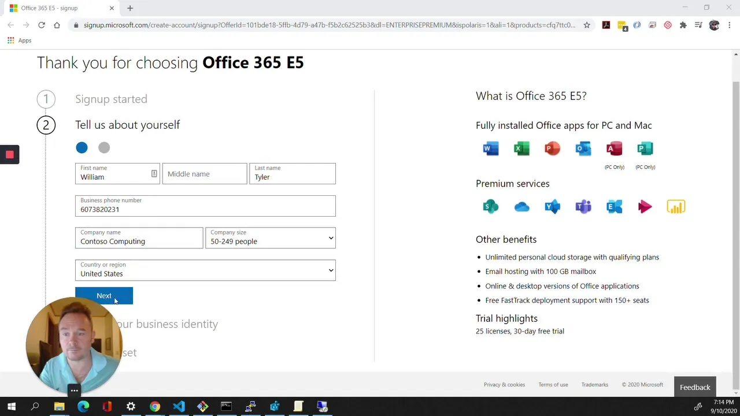Image resolution: width=740 pixels, height=416 pixels.
Task: Click into the Last name field
Action: [x=293, y=174]
